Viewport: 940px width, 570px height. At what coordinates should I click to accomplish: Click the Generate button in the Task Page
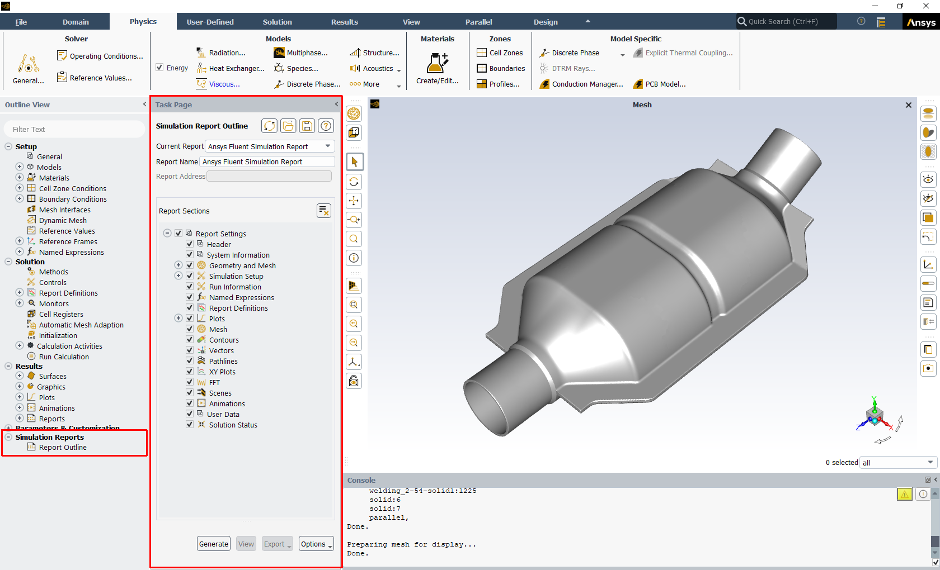click(x=213, y=543)
